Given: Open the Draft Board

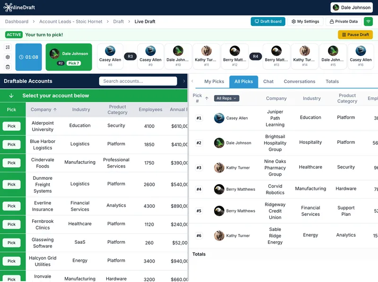Looking at the screenshot, I should point(268,21).
